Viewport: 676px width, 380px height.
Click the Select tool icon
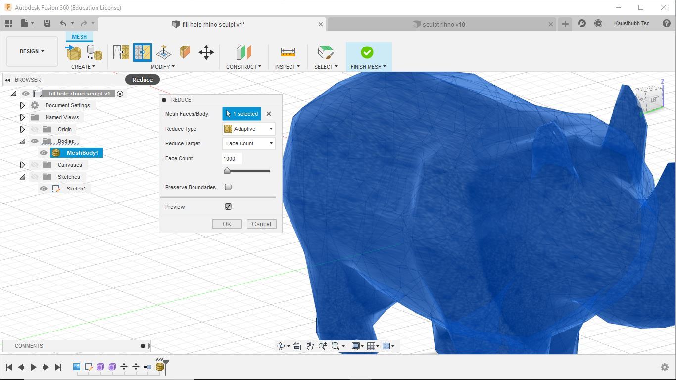[x=326, y=52]
